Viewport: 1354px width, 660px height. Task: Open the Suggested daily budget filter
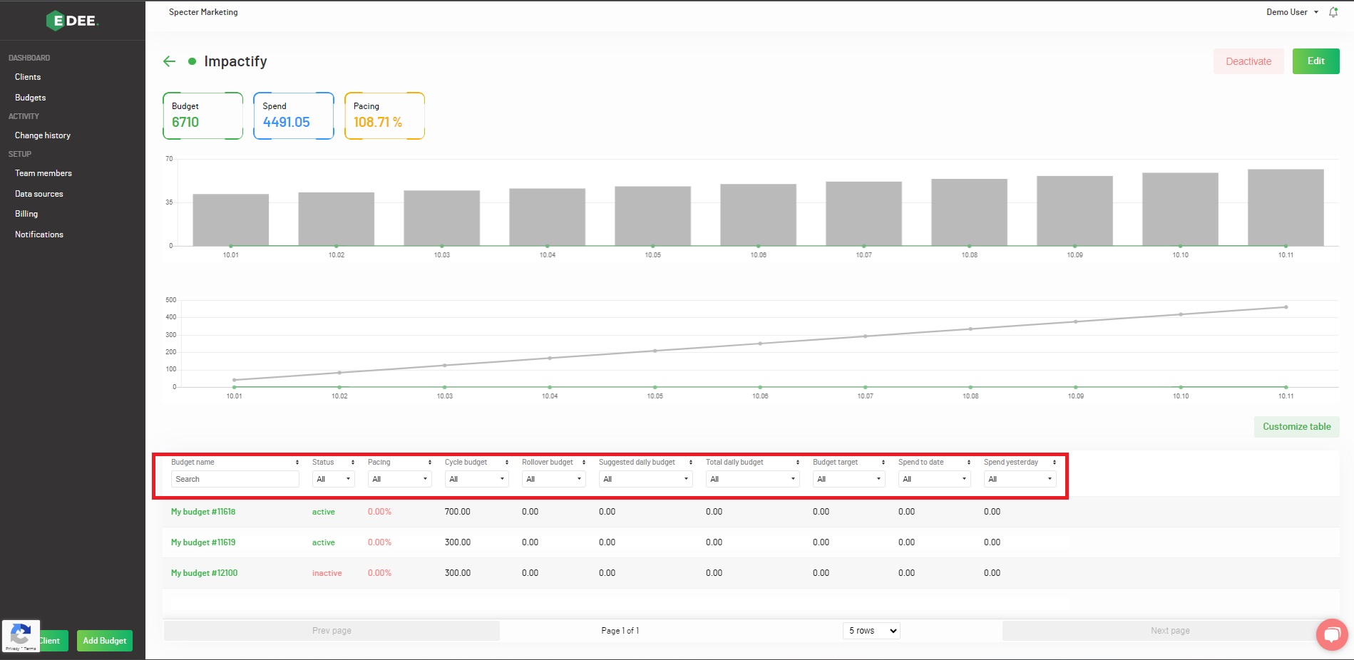point(646,479)
